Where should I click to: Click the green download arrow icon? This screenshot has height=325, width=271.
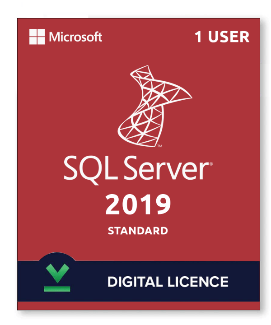(57, 278)
